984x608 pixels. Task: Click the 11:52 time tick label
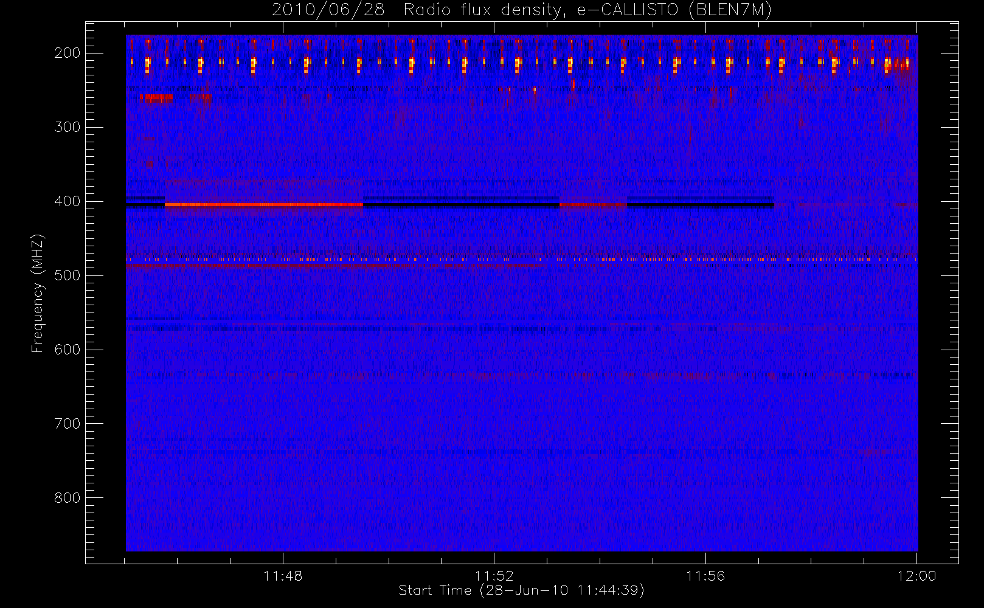pos(494,576)
